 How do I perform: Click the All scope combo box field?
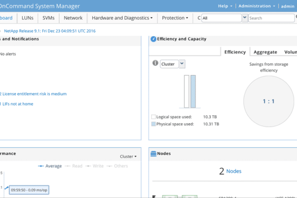tap(222, 18)
